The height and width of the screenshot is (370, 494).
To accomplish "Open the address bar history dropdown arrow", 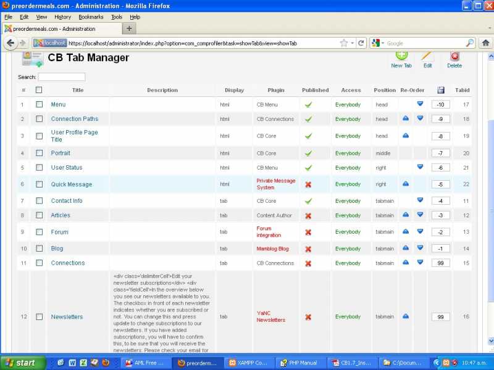I will [353, 43].
